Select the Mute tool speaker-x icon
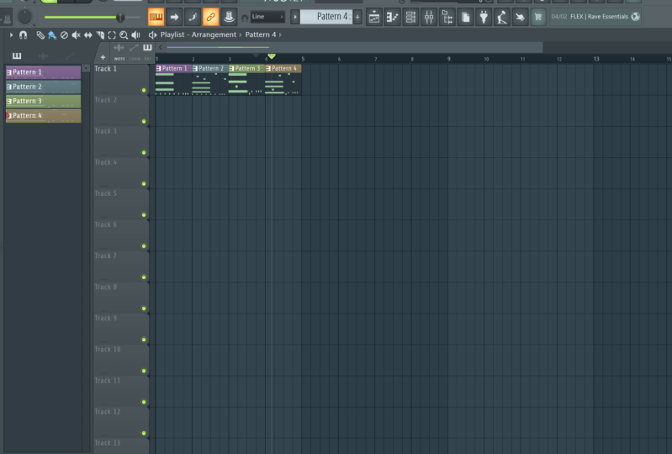 pyautogui.click(x=77, y=35)
